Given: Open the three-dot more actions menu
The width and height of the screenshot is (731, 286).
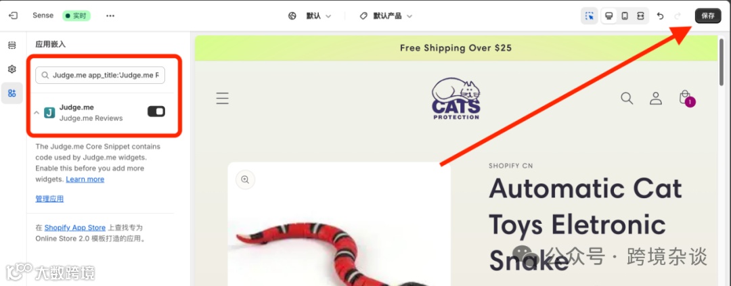Looking at the screenshot, I should (110, 16).
